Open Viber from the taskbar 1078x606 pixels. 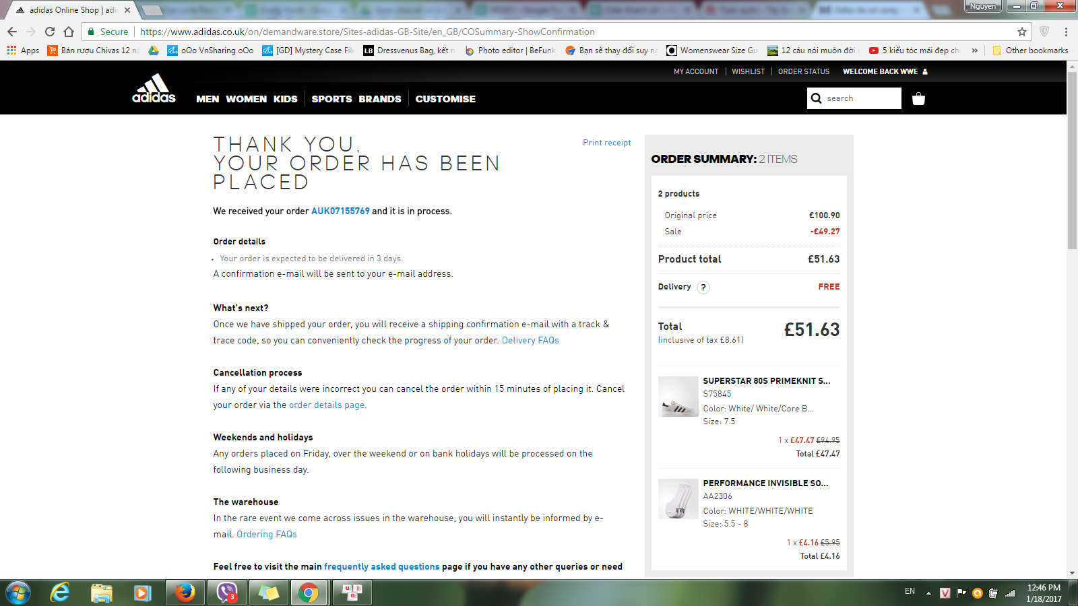pos(227,593)
